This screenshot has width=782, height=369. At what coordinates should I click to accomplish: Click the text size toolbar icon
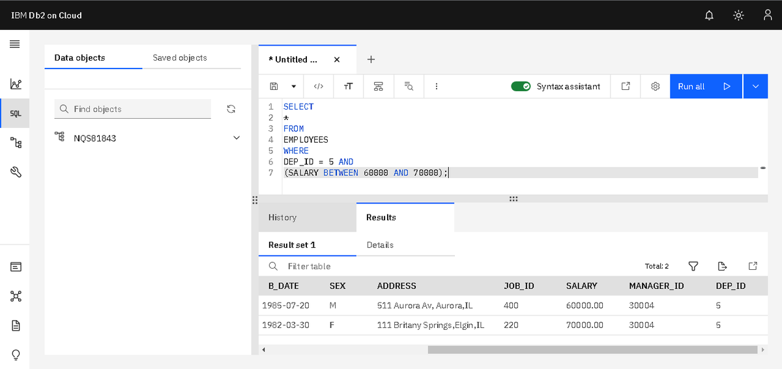tap(348, 86)
